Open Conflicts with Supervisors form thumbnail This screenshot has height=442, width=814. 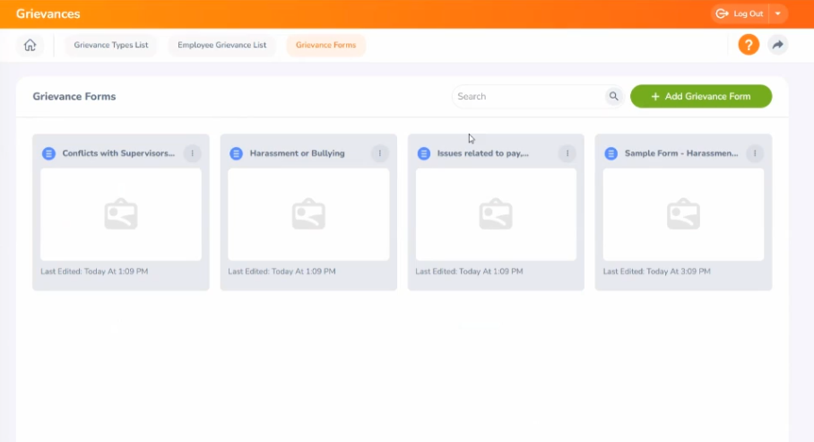click(121, 214)
